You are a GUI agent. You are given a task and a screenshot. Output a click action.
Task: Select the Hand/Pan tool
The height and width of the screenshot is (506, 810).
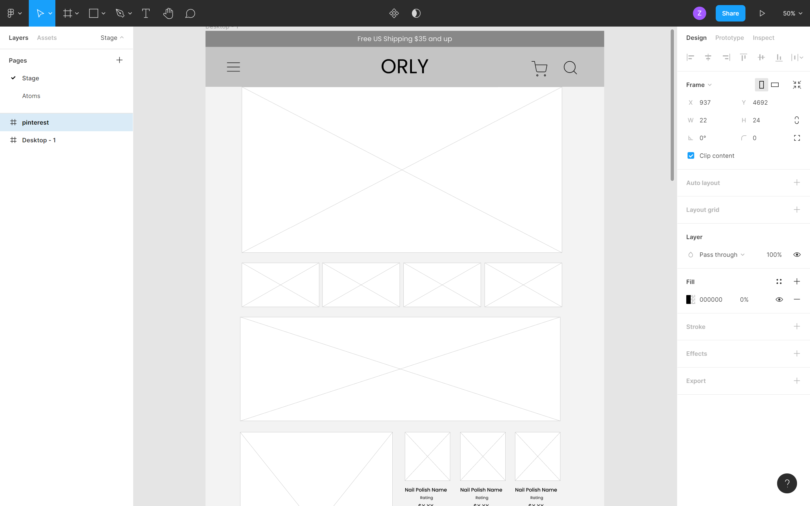pos(168,13)
